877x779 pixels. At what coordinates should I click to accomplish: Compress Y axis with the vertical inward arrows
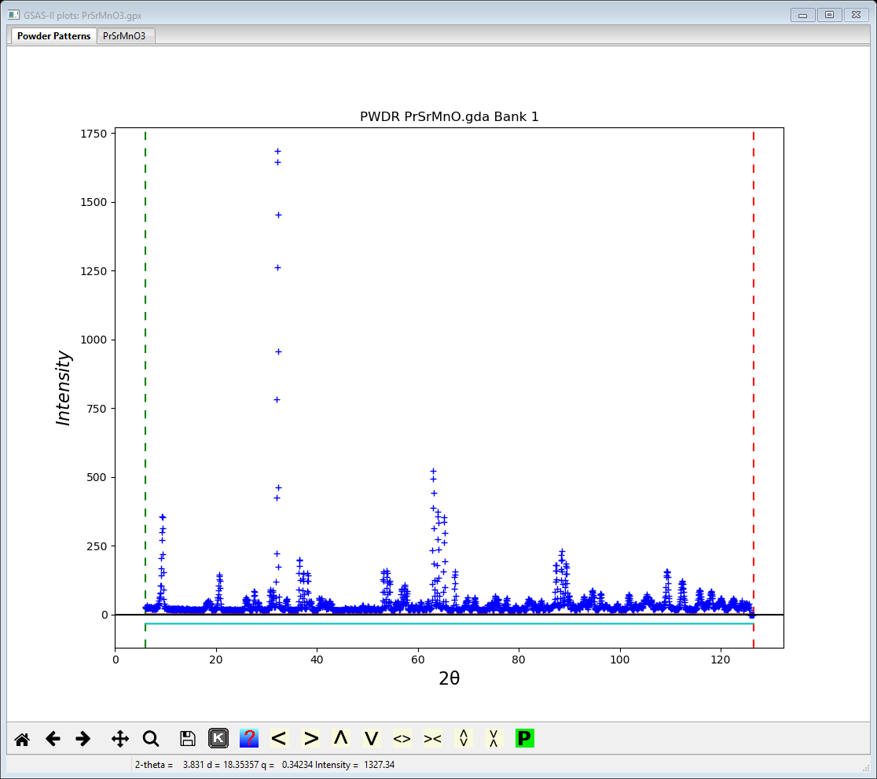click(494, 739)
